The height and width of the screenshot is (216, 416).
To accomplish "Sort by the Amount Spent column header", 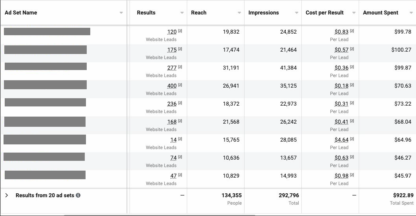I will click(x=380, y=13).
